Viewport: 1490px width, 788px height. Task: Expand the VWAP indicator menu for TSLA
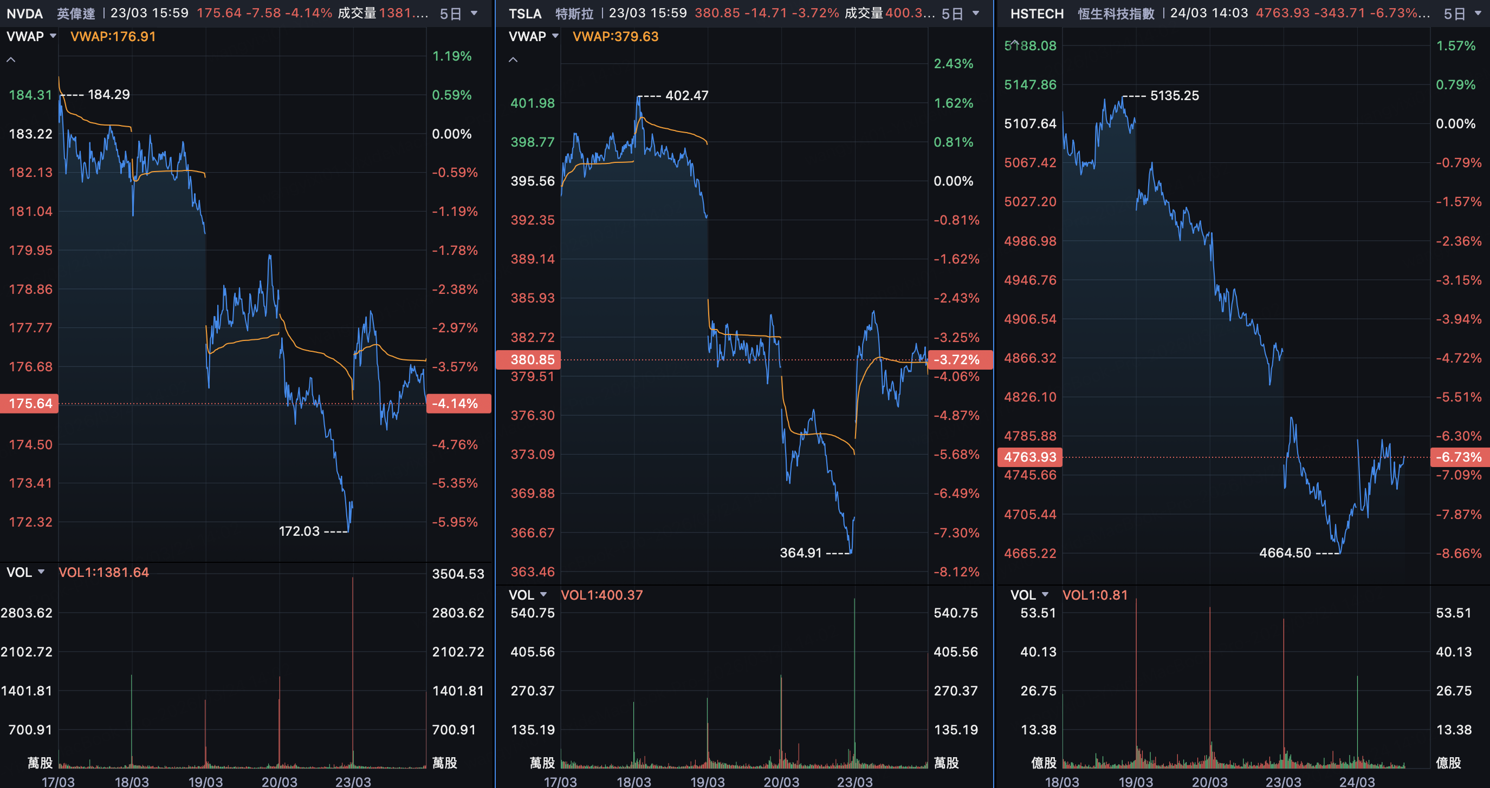533,36
